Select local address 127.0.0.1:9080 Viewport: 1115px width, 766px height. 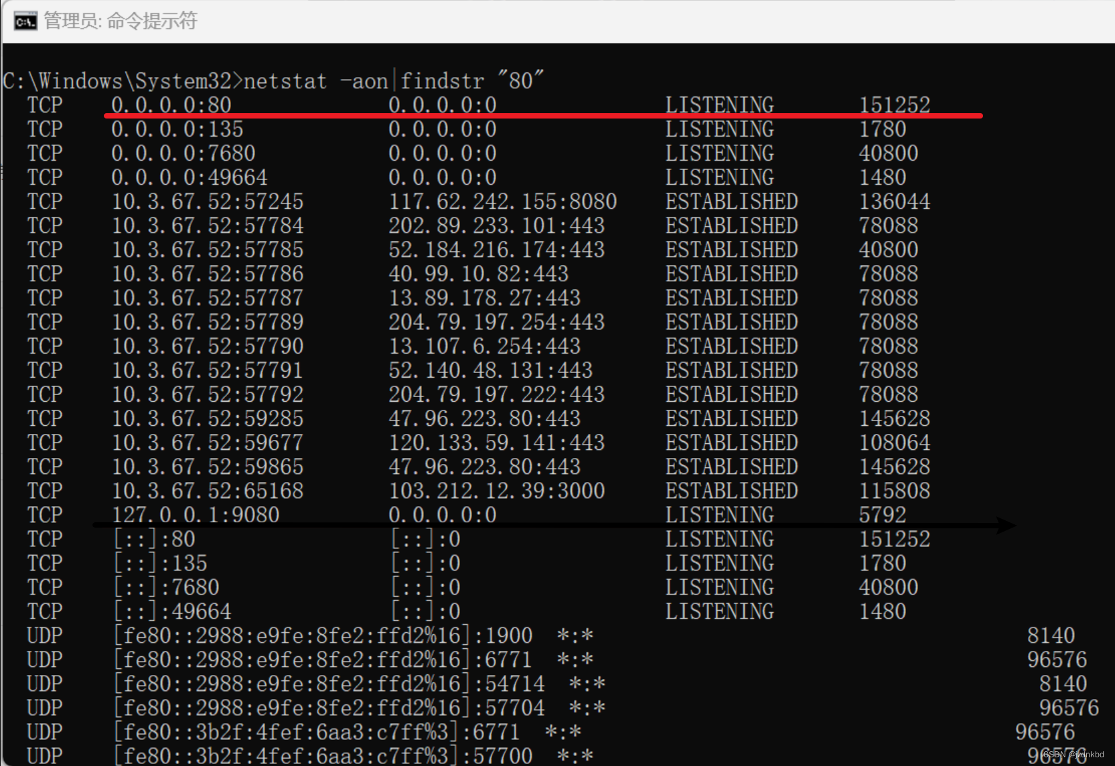[x=196, y=515]
